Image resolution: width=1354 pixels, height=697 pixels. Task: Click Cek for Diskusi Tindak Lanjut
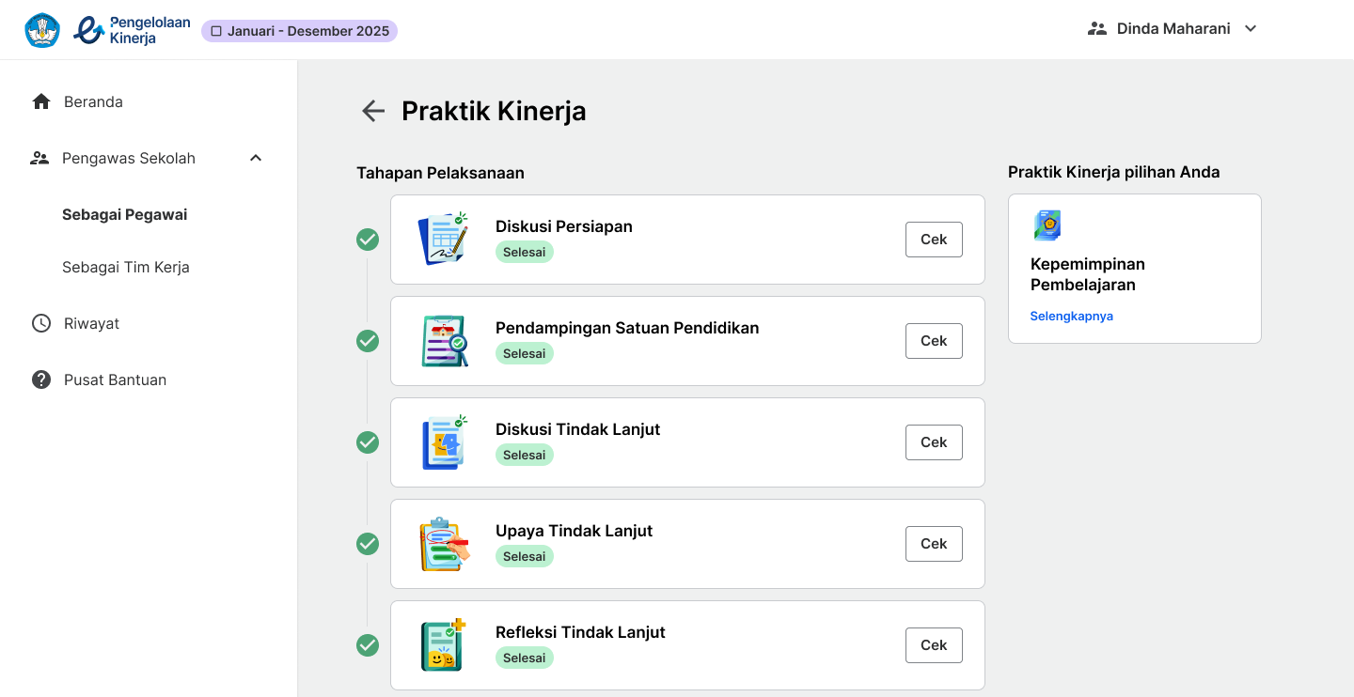click(x=934, y=442)
